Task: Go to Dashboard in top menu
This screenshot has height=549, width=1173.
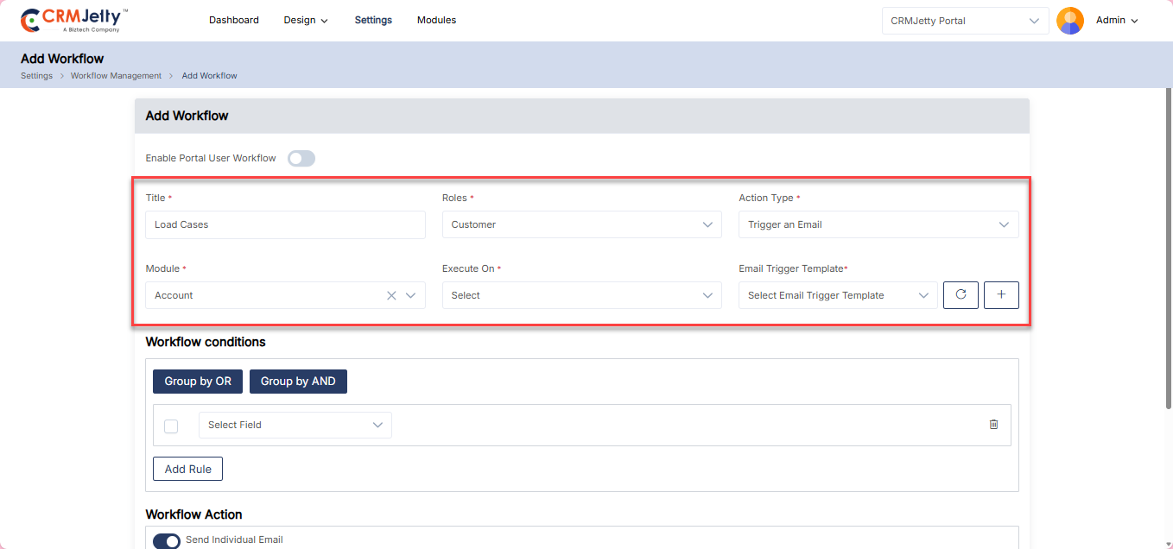Action: [233, 20]
